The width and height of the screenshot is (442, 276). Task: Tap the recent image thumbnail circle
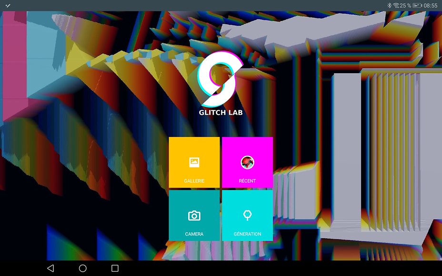point(248,162)
